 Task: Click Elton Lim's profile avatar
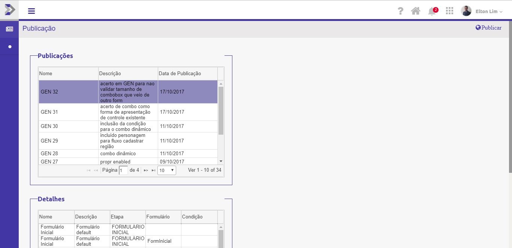pos(466,11)
